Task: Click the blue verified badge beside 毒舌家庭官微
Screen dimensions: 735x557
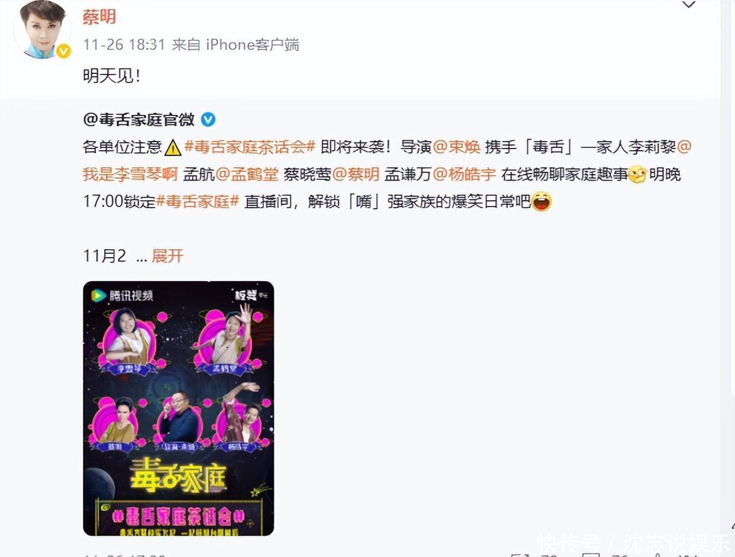Action: point(208,120)
